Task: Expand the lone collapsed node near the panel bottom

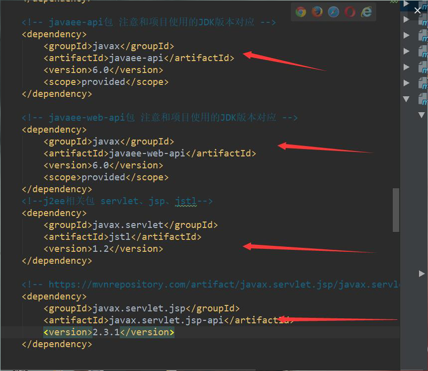Action: [422, 274]
